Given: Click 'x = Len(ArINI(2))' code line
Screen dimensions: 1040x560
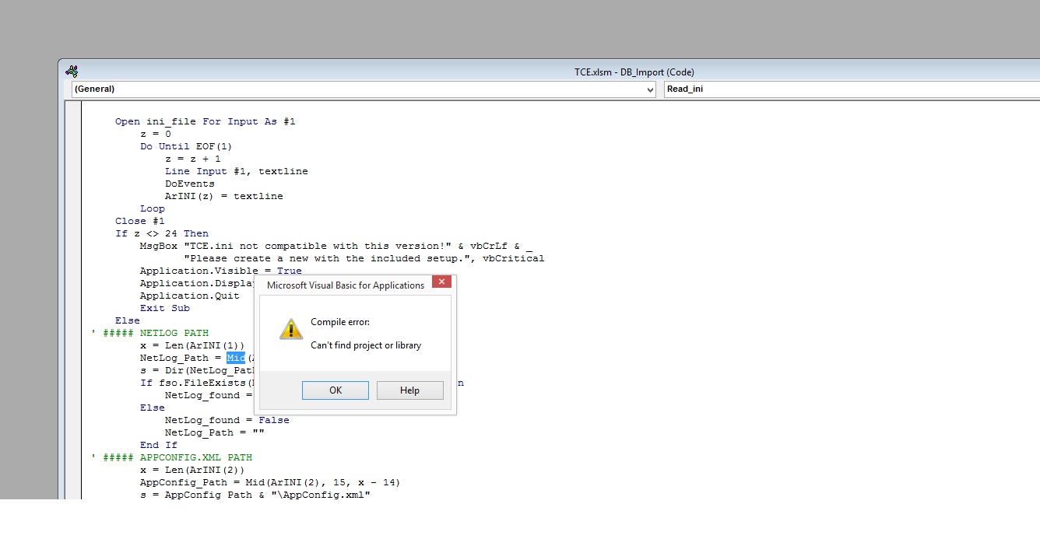Looking at the screenshot, I should (192, 470).
